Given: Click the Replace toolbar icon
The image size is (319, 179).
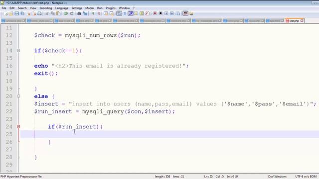Looking at the screenshot, I should [x=85, y=13].
